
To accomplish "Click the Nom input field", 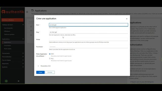I will [88, 25].
